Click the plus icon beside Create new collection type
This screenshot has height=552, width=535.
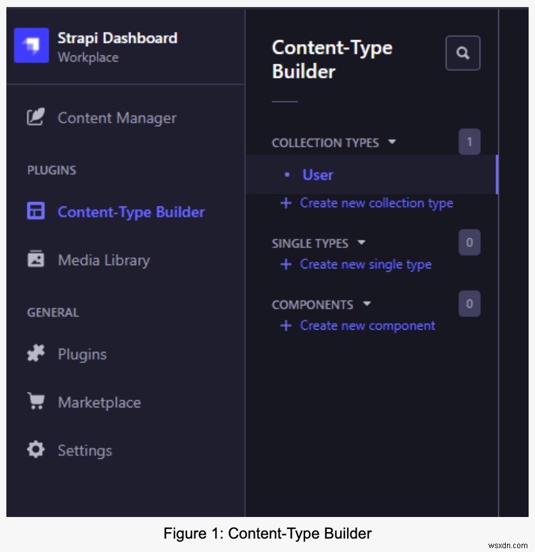pyautogui.click(x=286, y=203)
